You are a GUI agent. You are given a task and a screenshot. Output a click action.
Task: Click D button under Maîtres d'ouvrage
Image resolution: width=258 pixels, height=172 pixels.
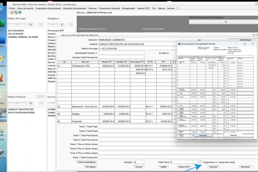[31, 25]
